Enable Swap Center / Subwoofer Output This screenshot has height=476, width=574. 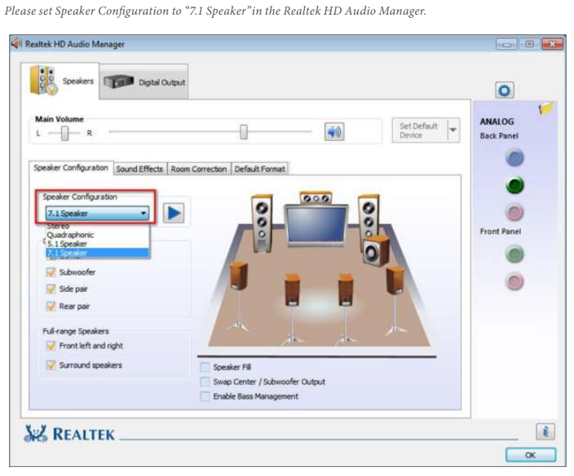[x=205, y=381]
